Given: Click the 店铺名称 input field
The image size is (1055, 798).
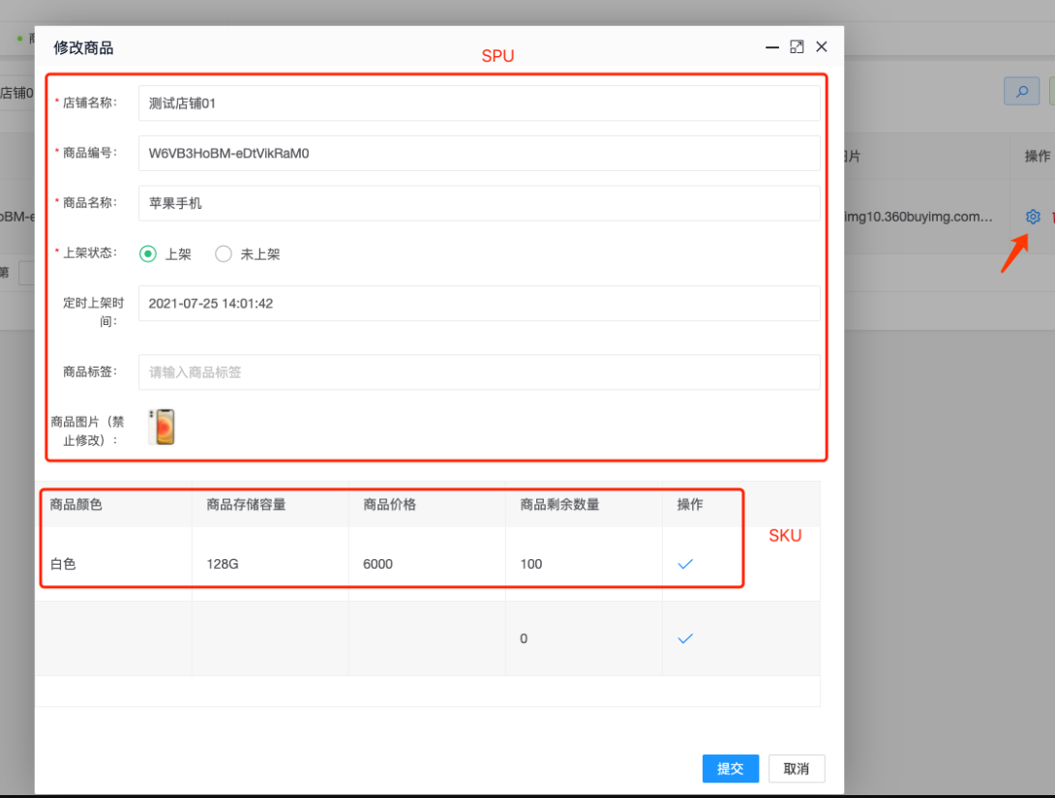Looking at the screenshot, I should (479, 103).
